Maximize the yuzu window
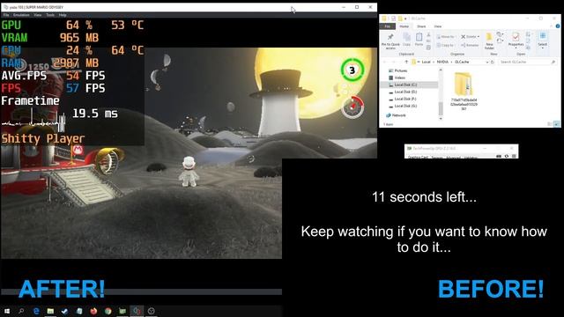 (357, 7)
